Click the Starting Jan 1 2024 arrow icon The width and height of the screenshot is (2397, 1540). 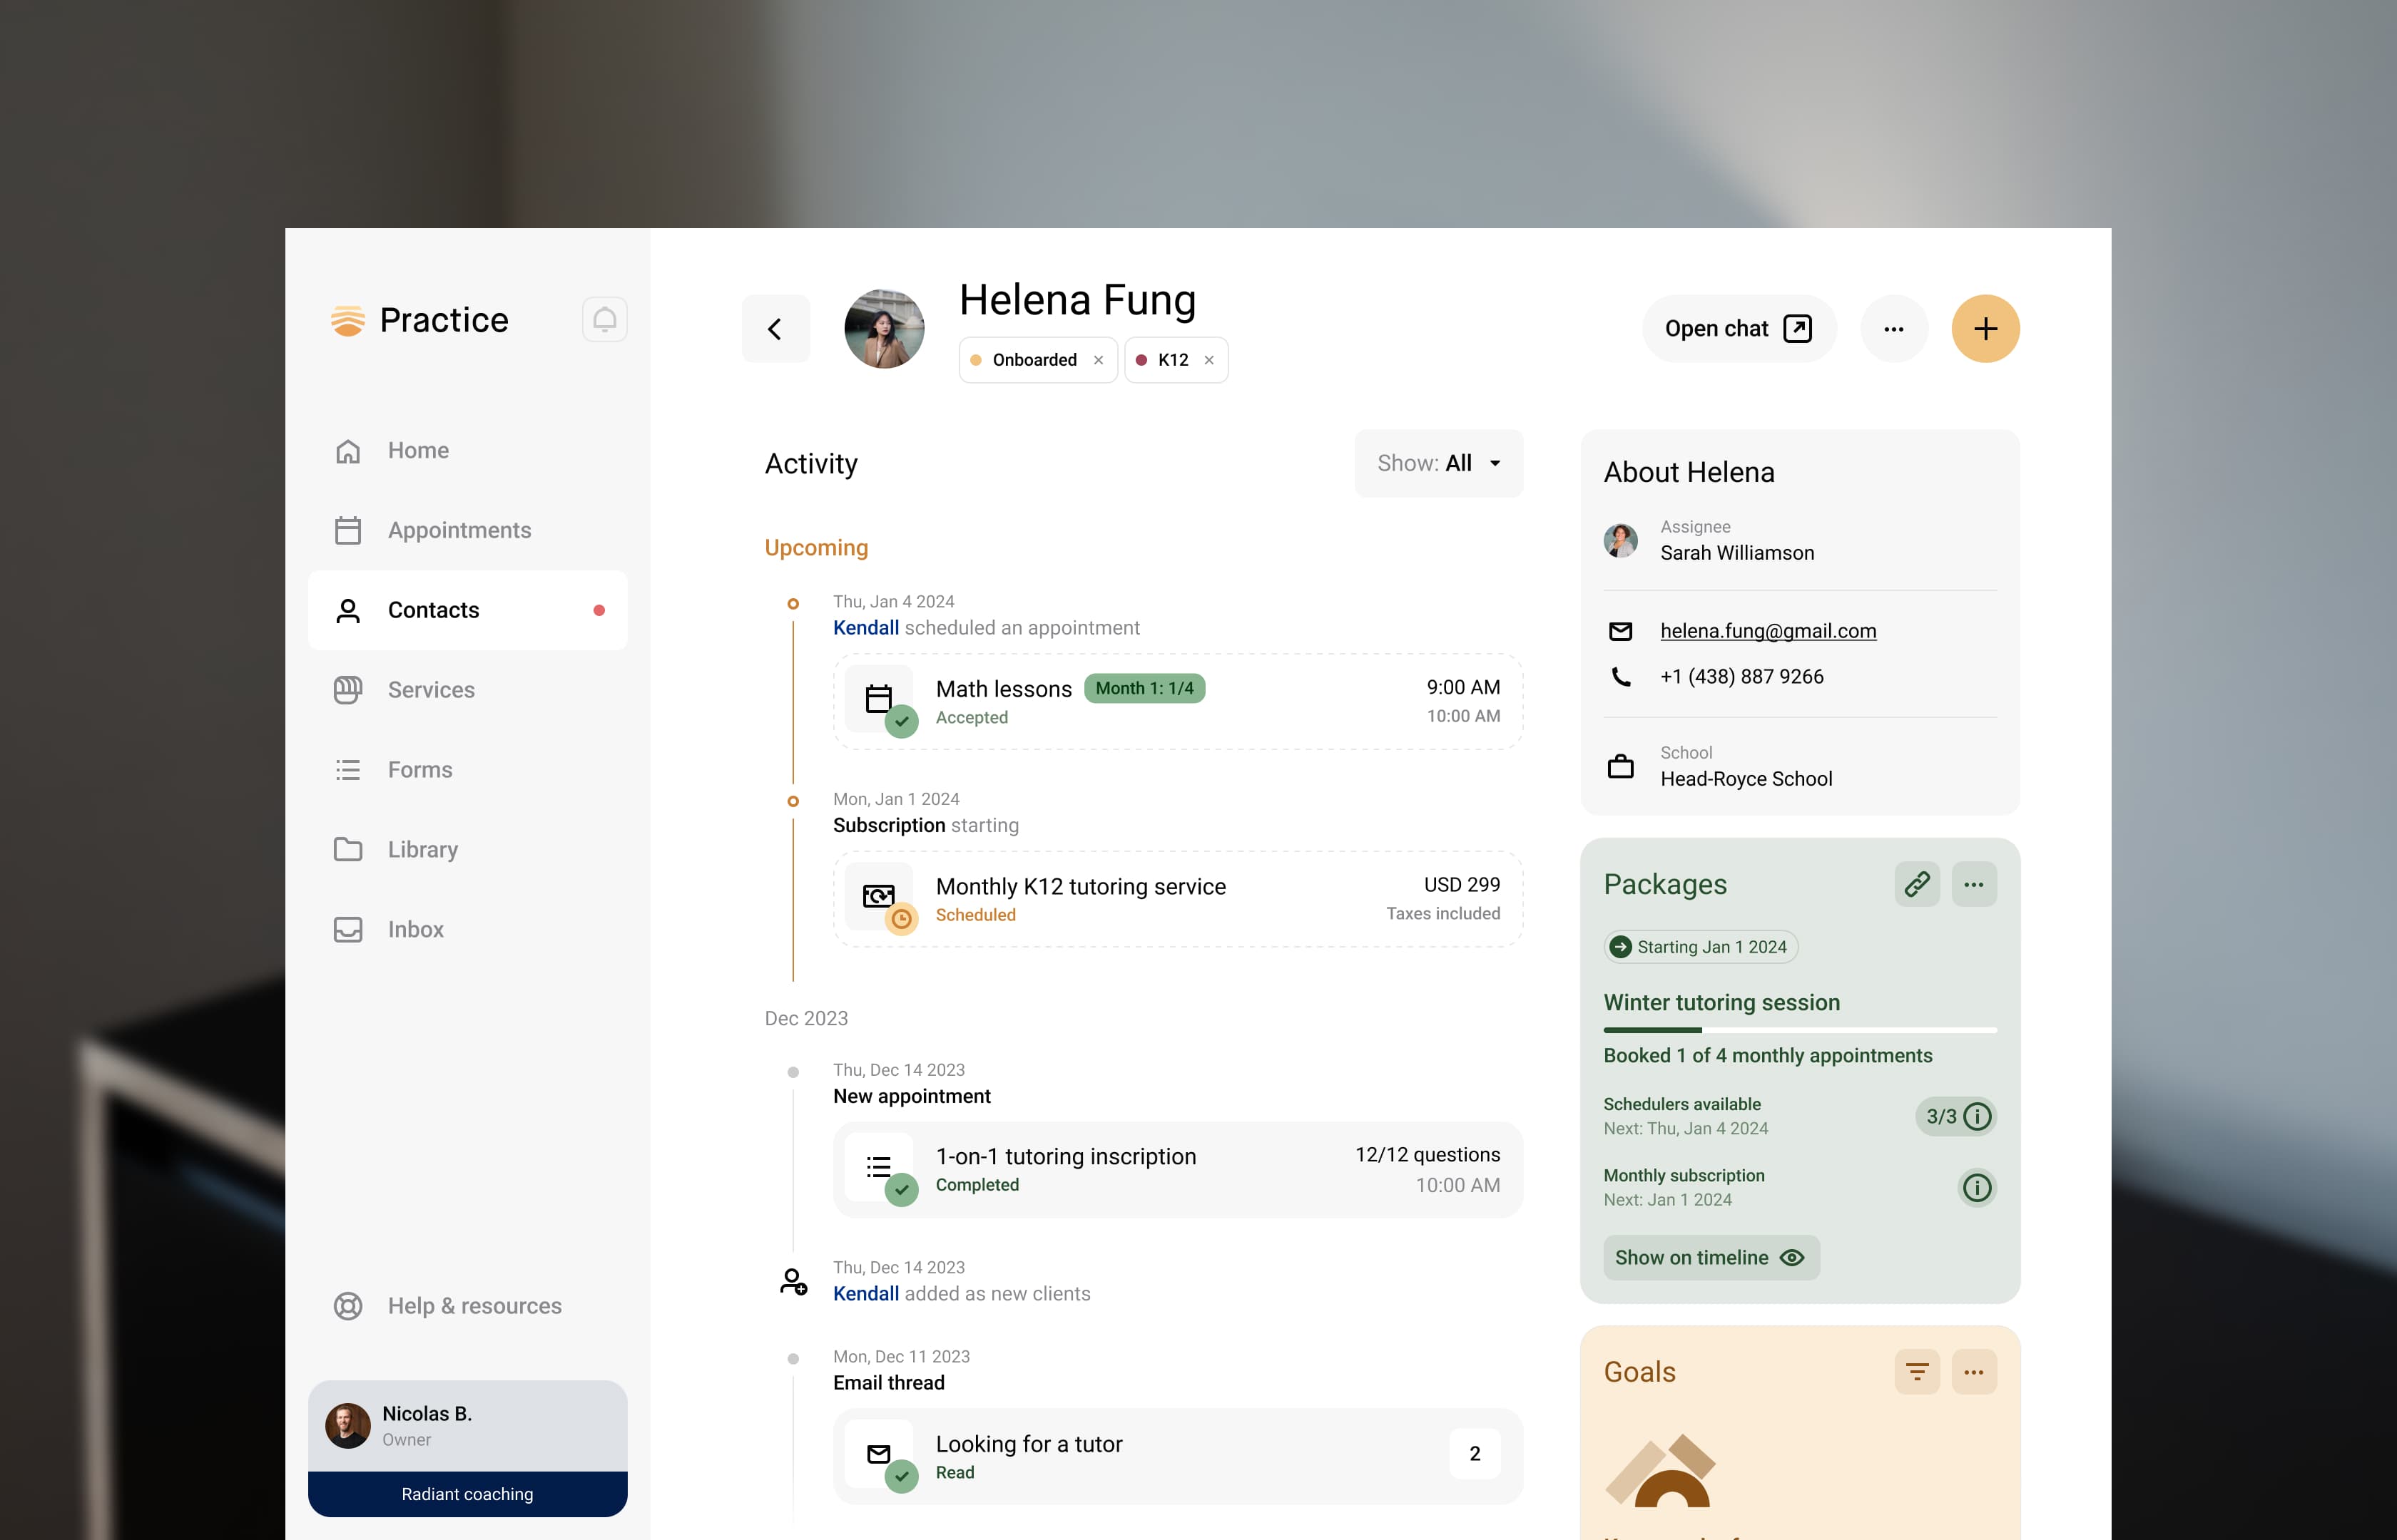pos(1621,947)
